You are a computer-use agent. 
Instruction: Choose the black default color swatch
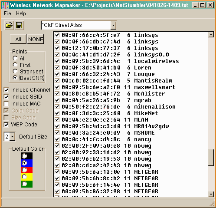pos(27,156)
